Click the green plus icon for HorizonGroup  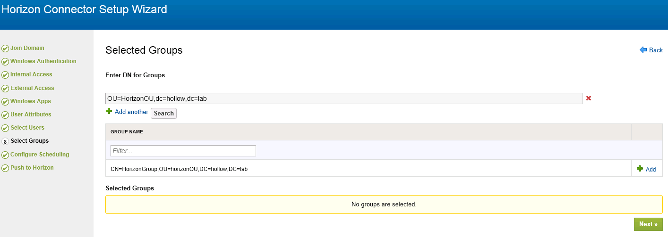click(x=640, y=169)
